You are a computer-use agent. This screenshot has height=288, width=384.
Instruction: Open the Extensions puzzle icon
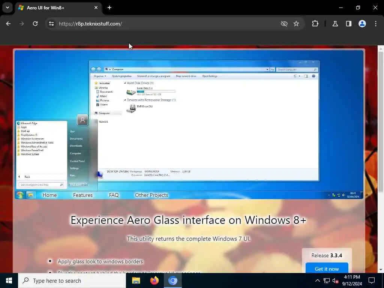315,24
